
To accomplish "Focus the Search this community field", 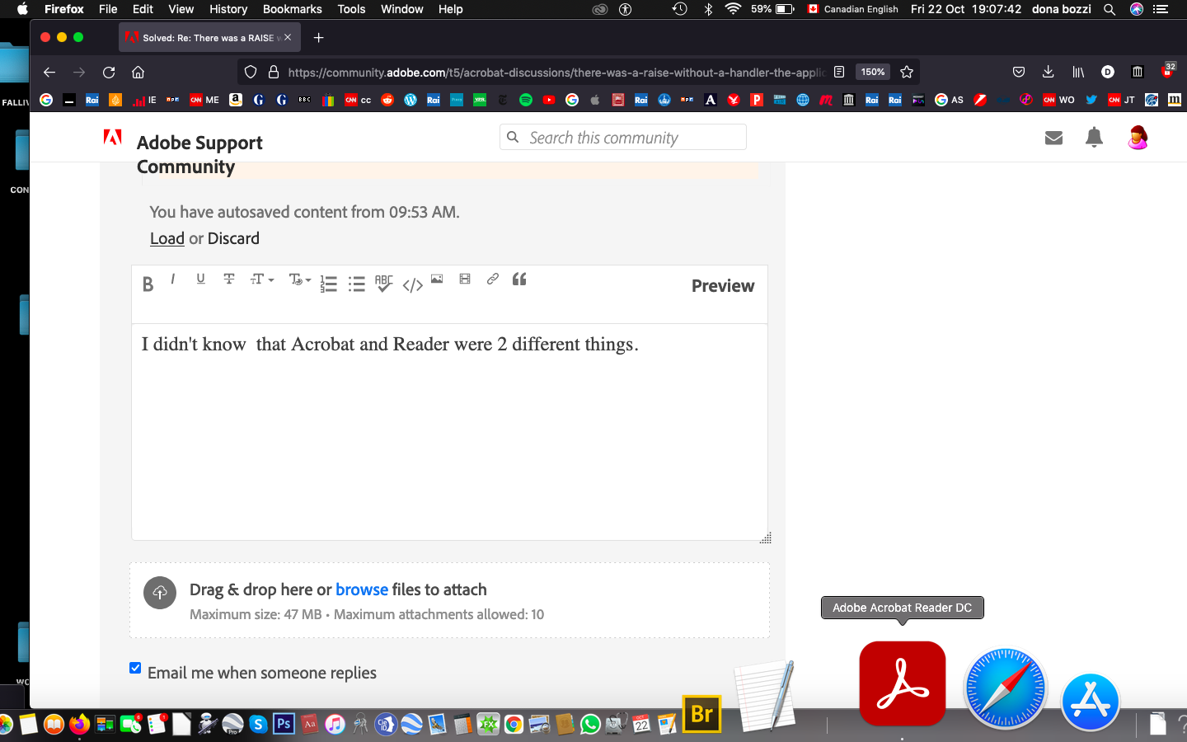I will (x=623, y=138).
